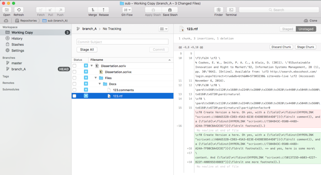This screenshot has height=175, width=321.
Task: Check the box for 123.rtf
Action: coord(75,96)
